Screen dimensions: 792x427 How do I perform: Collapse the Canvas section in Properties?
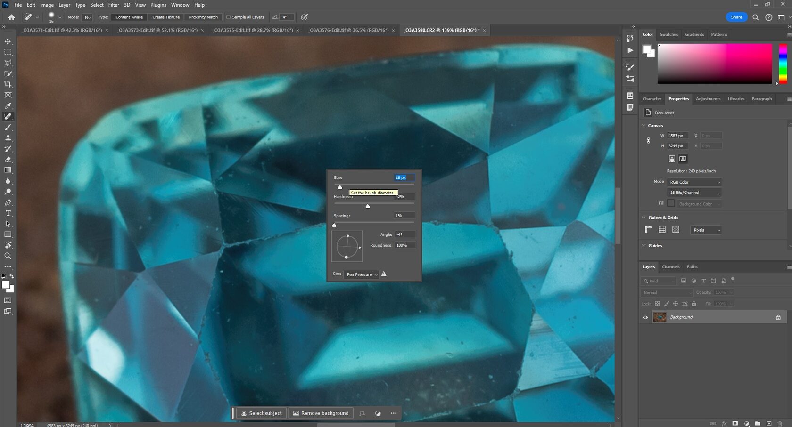(x=643, y=125)
